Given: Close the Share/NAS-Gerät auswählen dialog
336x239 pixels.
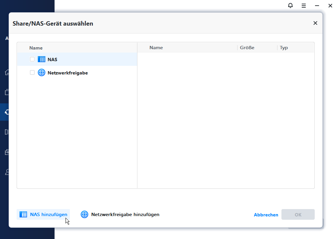Looking at the screenshot, I should pyautogui.click(x=315, y=23).
